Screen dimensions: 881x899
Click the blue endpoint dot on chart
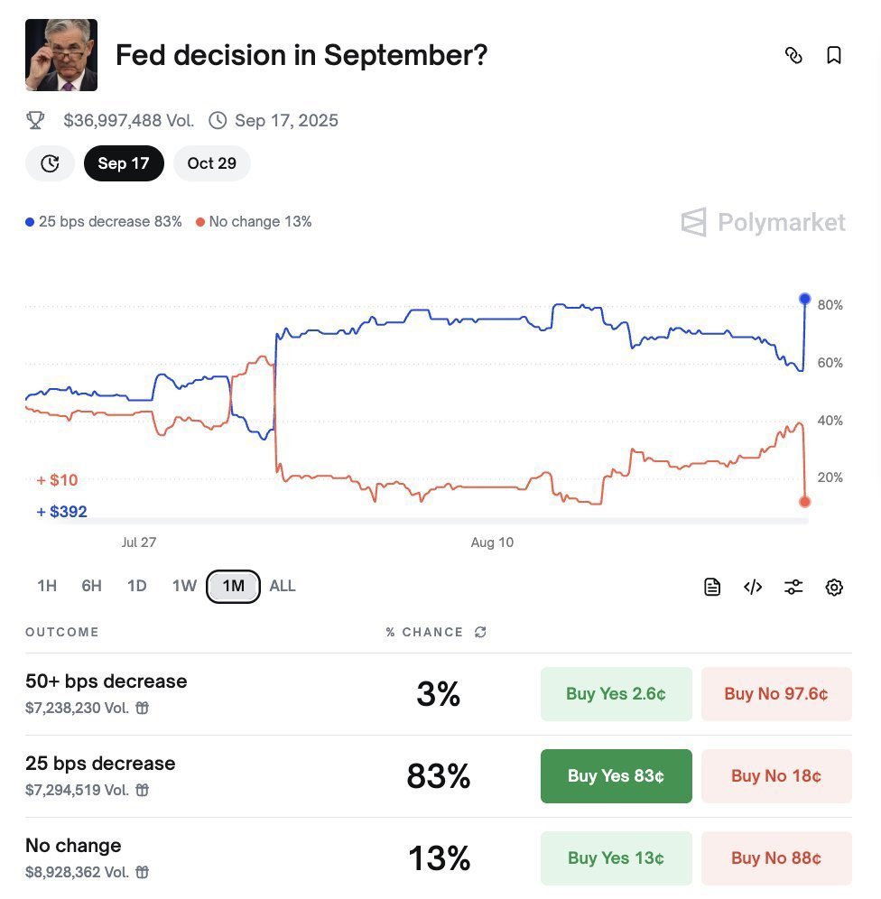pyautogui.click(x=805, y=299)
